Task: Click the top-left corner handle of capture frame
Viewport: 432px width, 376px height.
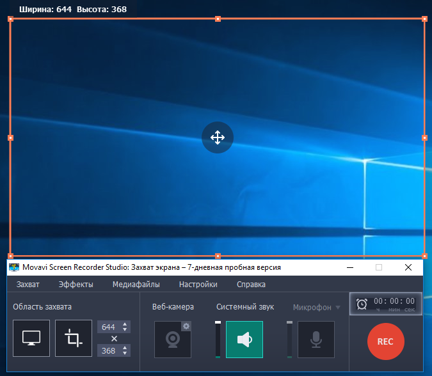Action: [10, 19]
